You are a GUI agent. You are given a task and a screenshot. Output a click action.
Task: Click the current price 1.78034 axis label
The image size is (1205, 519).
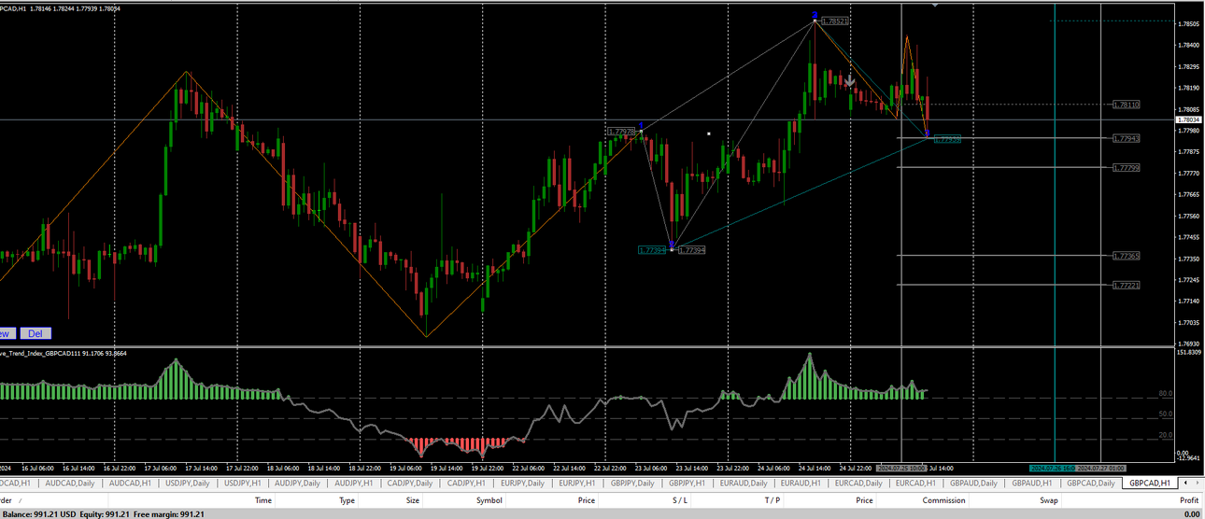point(1189,119)
